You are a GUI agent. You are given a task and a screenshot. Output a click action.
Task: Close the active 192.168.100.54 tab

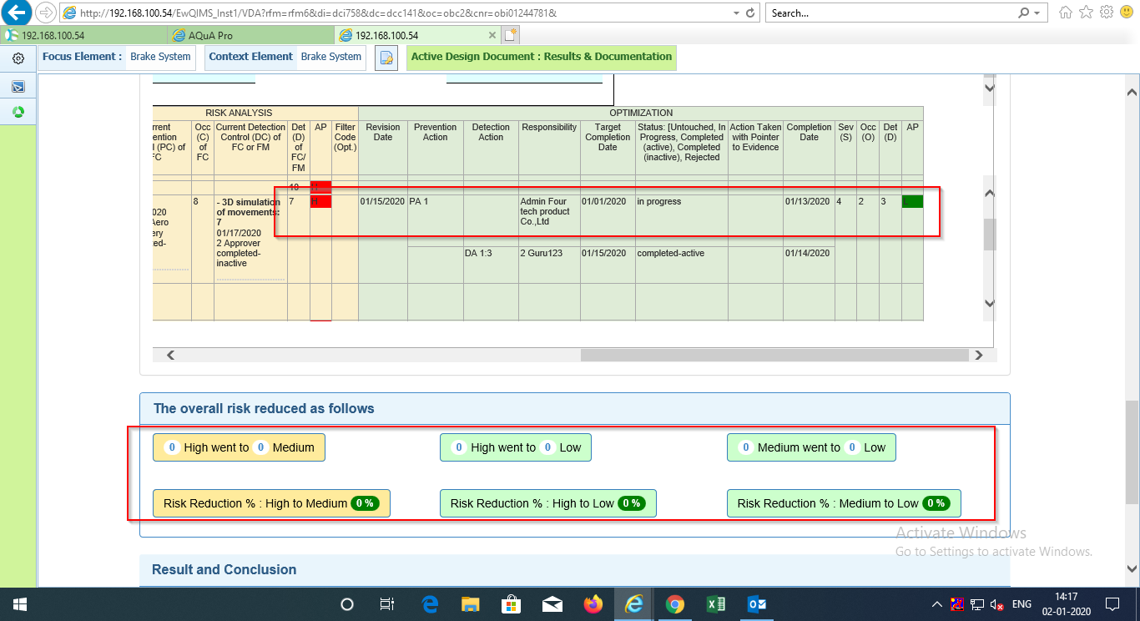pyautogui.click(x=492, y=36)
